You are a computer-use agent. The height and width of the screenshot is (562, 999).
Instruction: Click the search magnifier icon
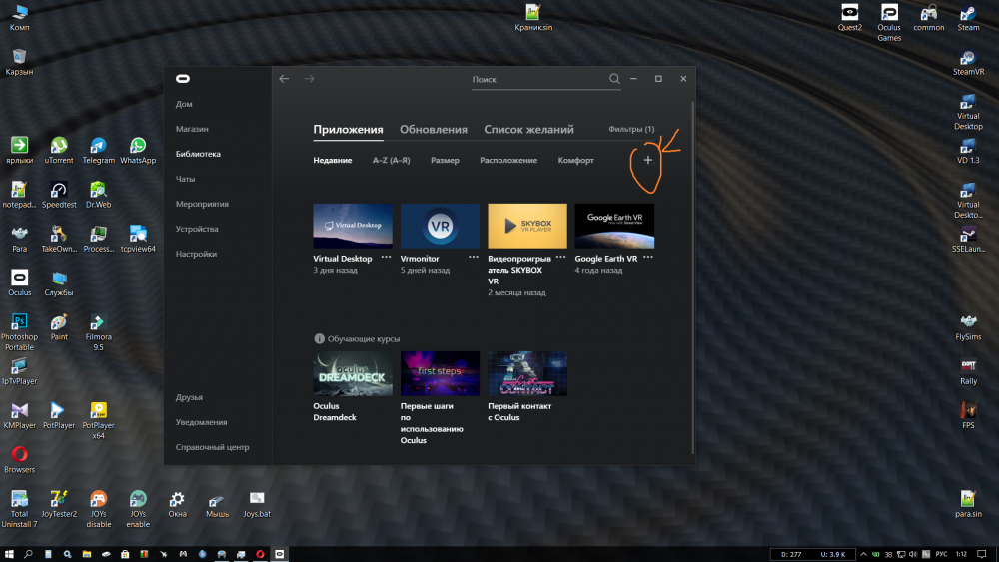point(614,79)
